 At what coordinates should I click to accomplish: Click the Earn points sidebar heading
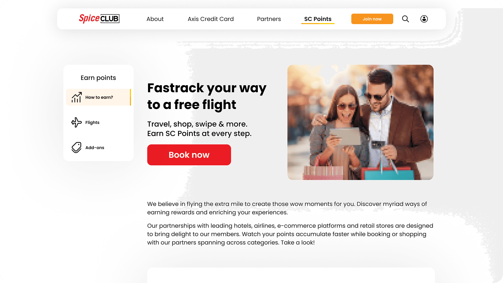point(98,78)
